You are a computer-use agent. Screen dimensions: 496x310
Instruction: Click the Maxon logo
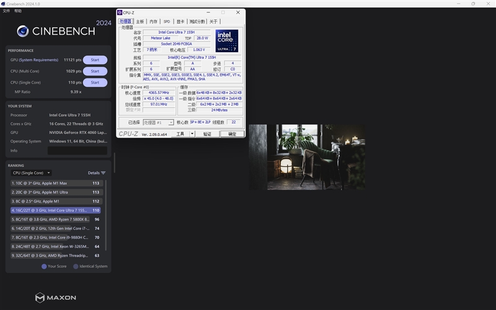[56, 298]
